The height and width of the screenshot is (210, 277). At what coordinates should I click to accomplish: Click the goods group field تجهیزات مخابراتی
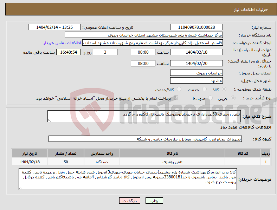(145, 139)
